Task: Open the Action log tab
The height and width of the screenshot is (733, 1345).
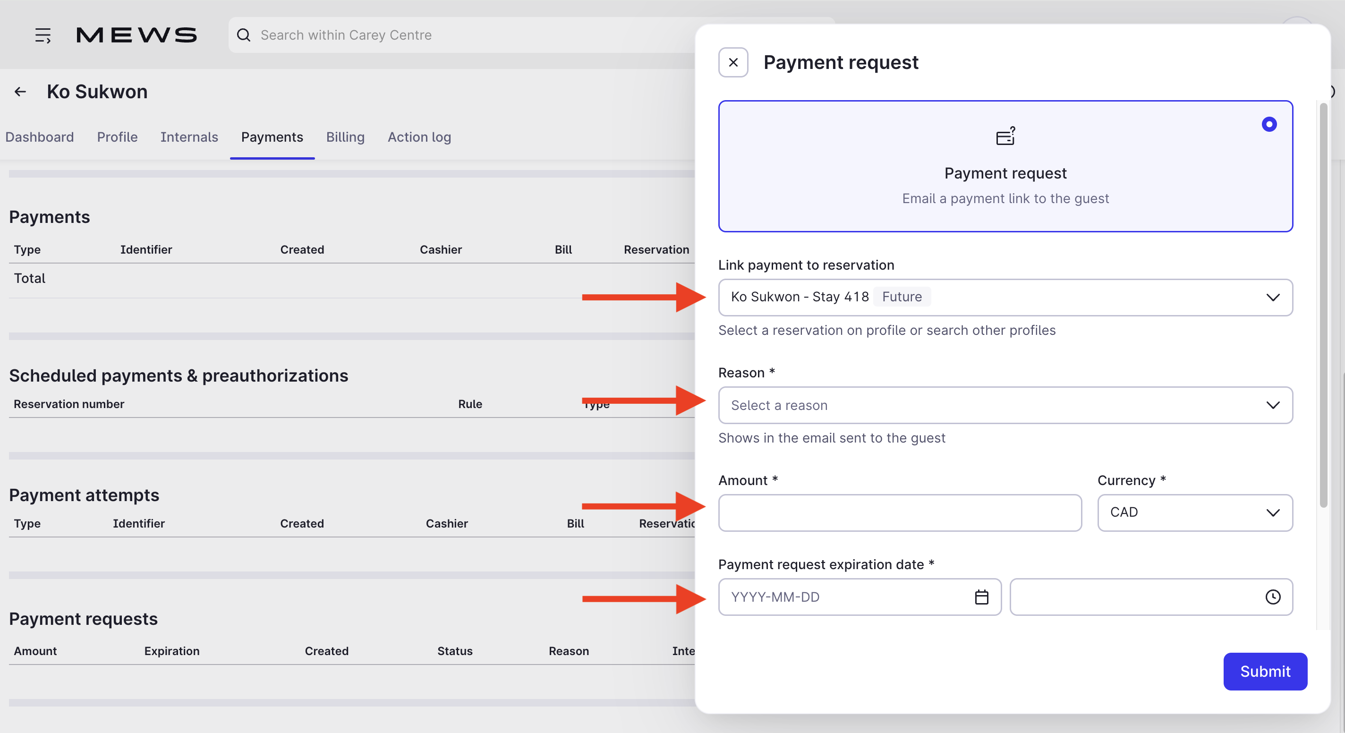Action: click(x=419, y=137)
